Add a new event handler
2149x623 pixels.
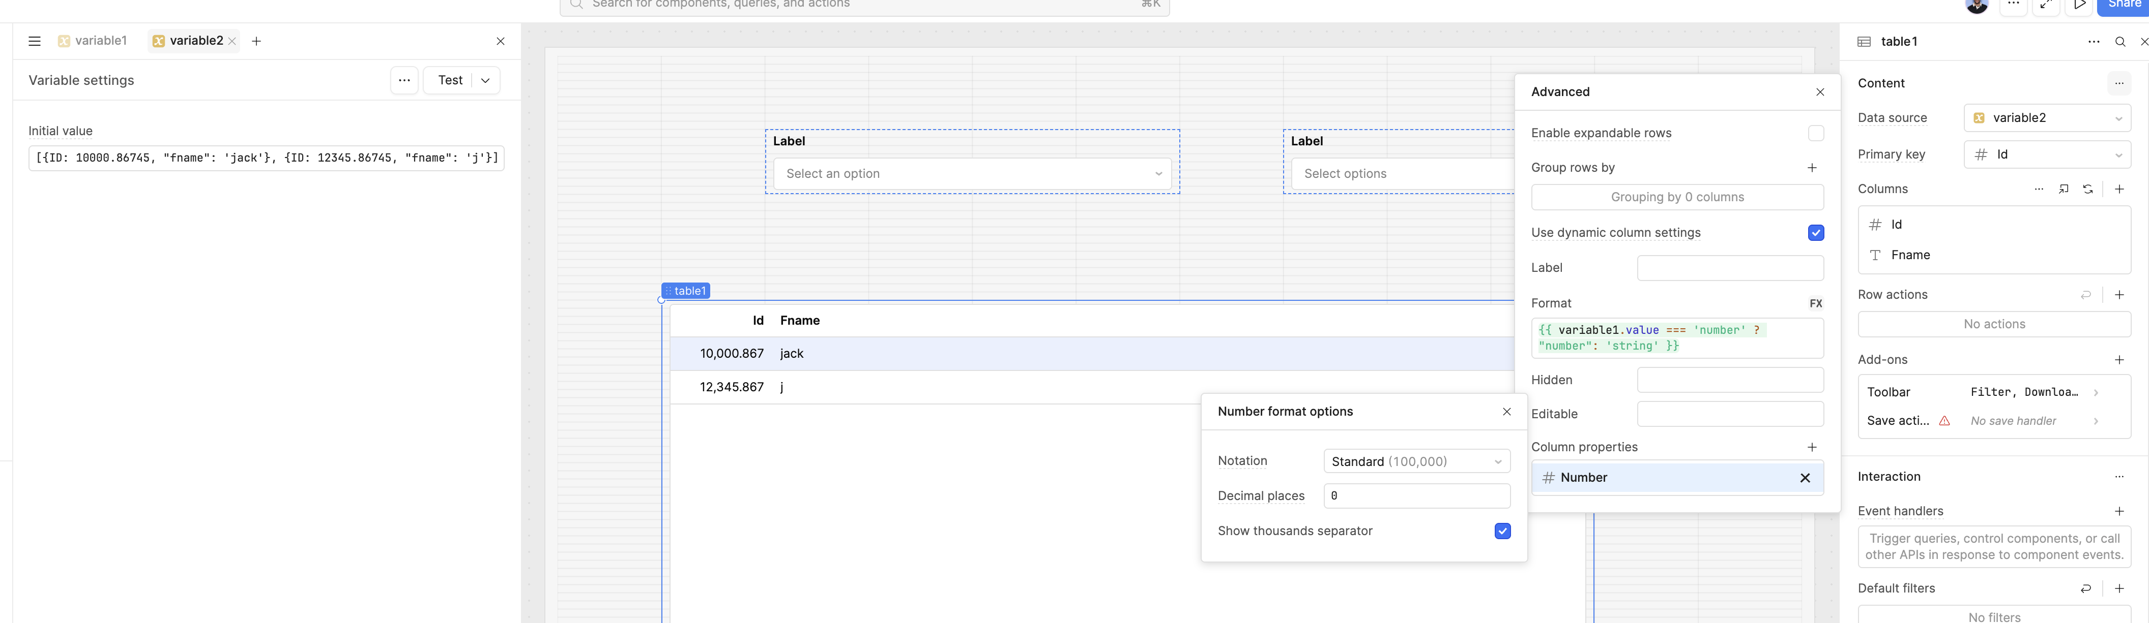[x=2119, y=511]
